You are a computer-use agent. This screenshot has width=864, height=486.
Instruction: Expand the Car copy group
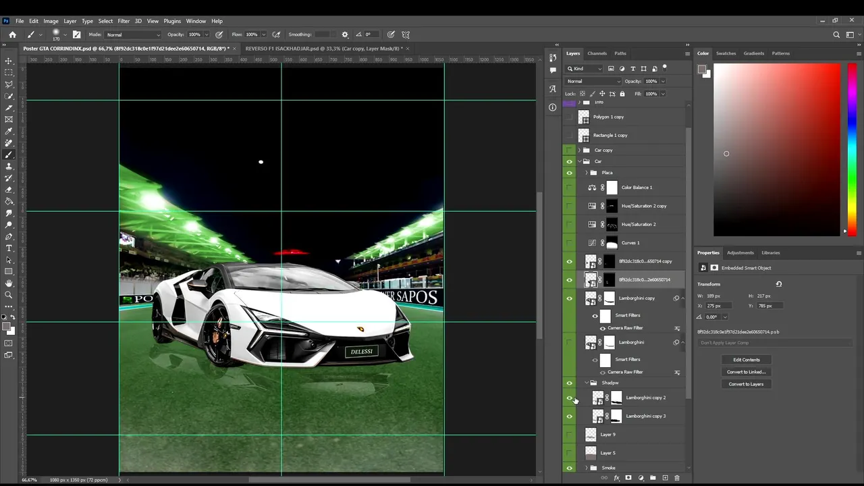[578, 151]
